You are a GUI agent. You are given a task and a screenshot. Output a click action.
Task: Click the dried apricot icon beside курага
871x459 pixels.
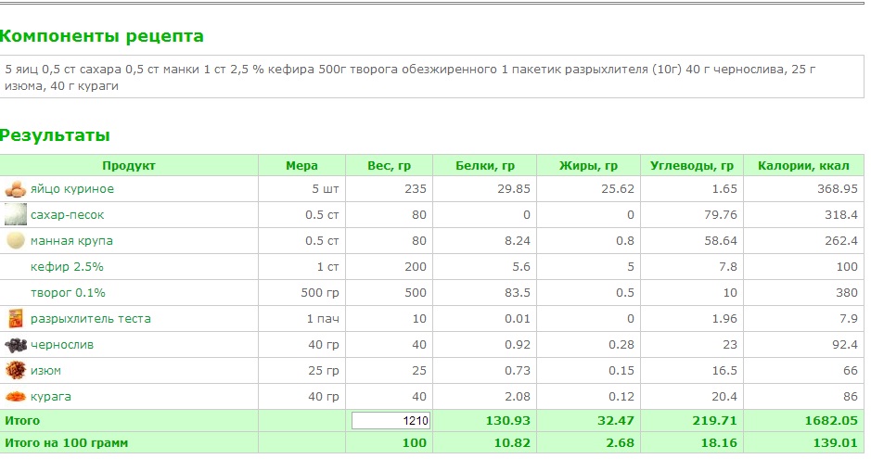[x=16, y=396]
